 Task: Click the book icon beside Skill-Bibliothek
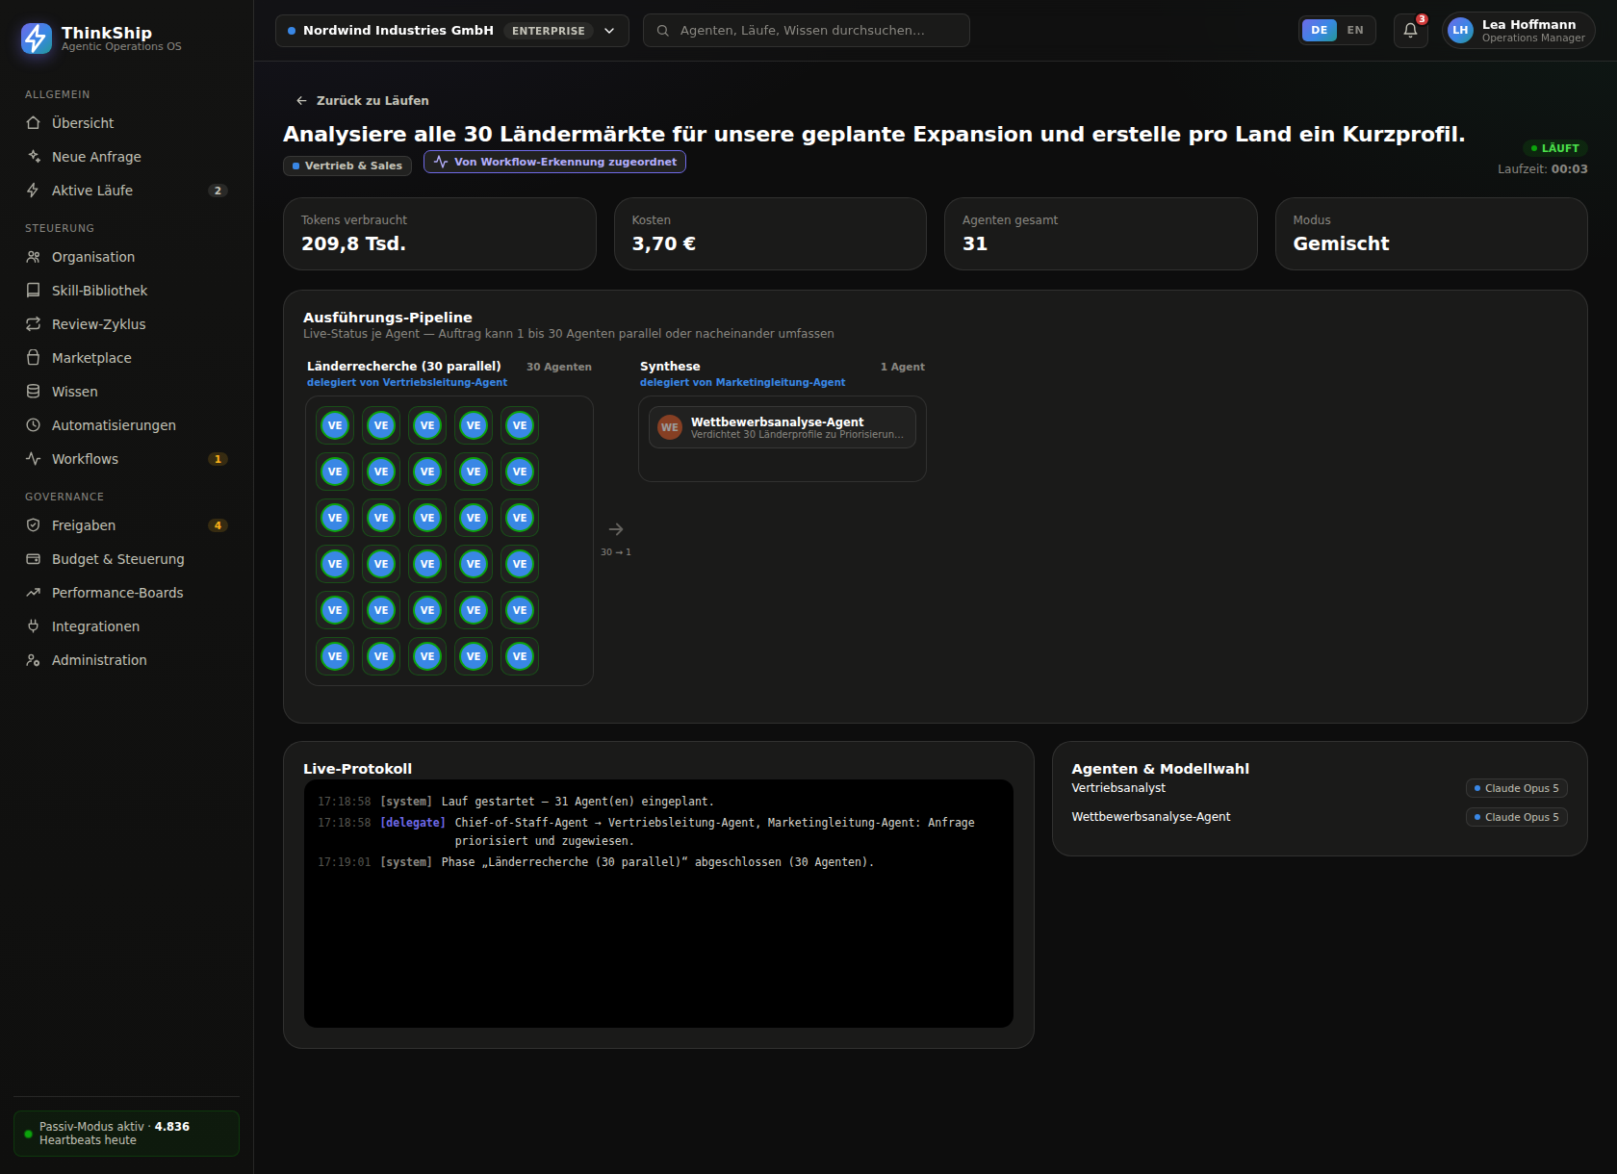point(34,291)
